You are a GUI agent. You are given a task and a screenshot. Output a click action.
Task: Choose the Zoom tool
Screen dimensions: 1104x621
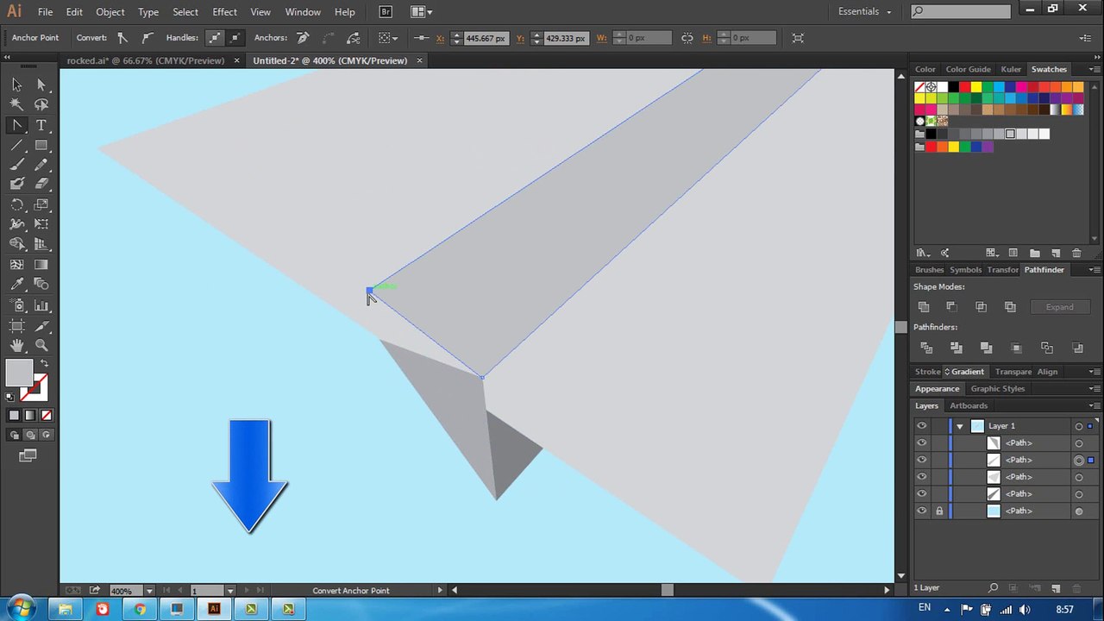(41, 345)
